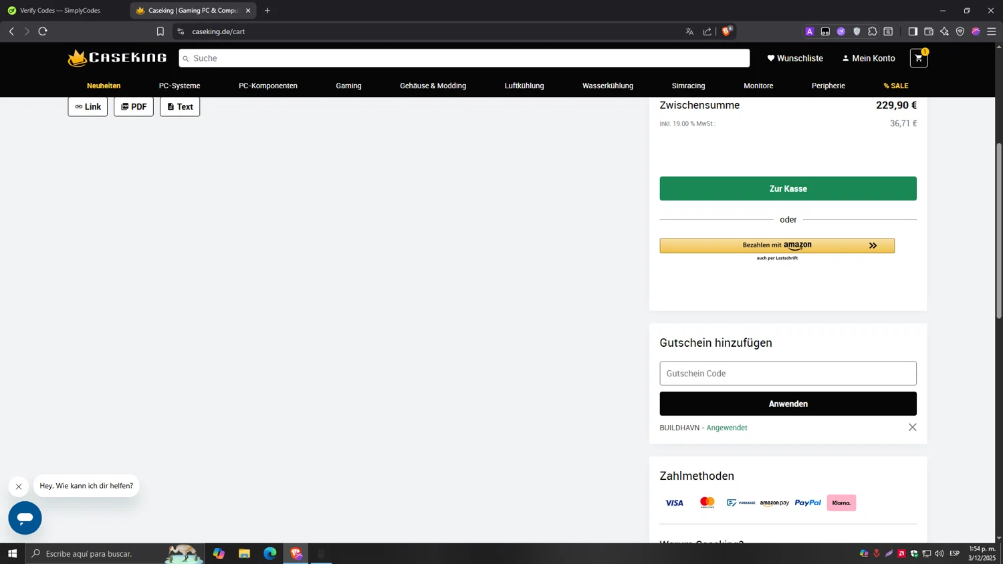This screenshot has width=1003, height=564.
Task: Click the Gutschein Code input field
Action: [788, 374]
